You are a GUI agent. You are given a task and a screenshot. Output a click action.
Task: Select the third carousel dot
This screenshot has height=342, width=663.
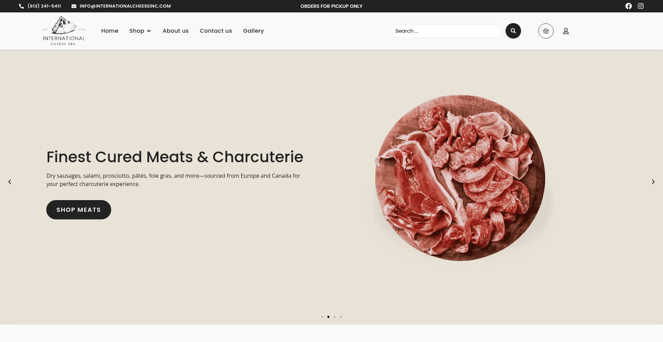coord(335,317)
